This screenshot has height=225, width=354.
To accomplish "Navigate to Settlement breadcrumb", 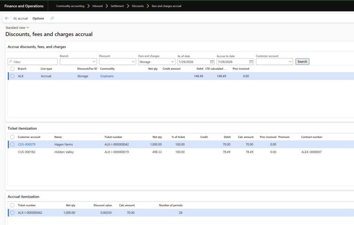I will pos(117,6).
